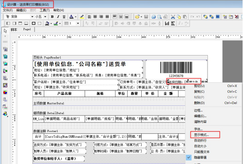This screenshot has height=164, width=243.
Task: Click the Print icon in toolbar
Action: click(154, 17)
